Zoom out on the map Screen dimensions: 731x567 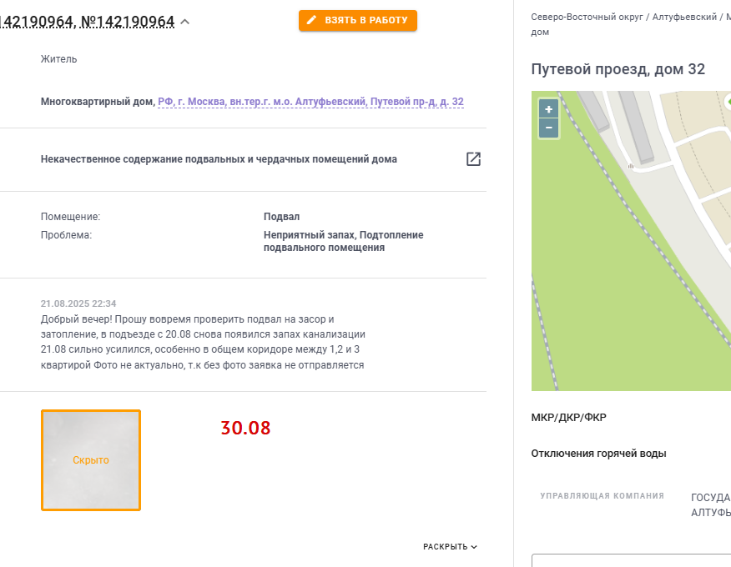click(549, 128)
